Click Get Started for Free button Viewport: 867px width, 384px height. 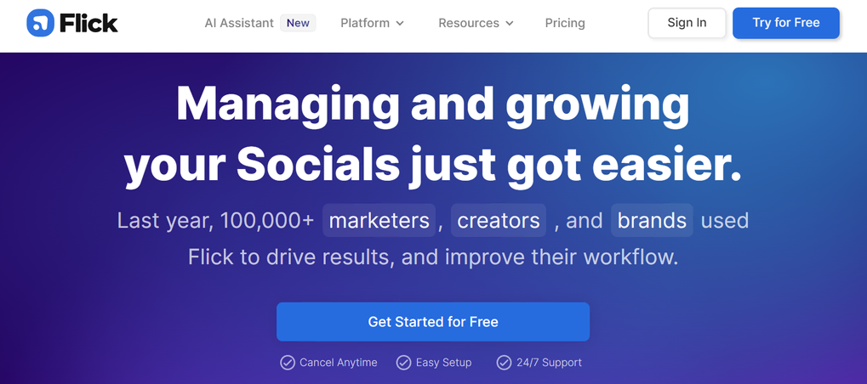coord(433,322)
